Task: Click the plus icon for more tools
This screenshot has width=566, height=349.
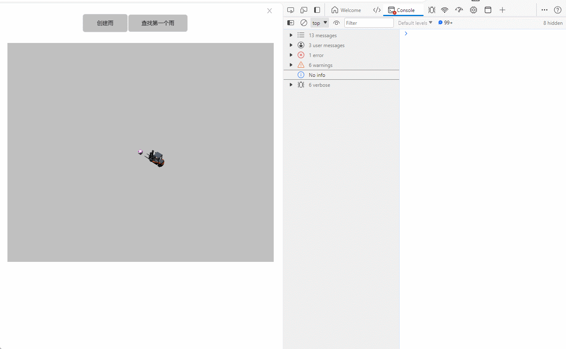Action: point(502,10)
